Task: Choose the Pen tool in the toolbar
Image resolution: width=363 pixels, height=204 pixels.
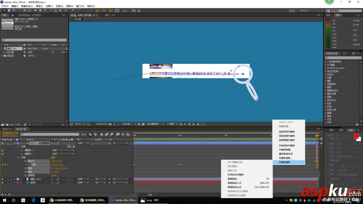Action: click(40, 11)
